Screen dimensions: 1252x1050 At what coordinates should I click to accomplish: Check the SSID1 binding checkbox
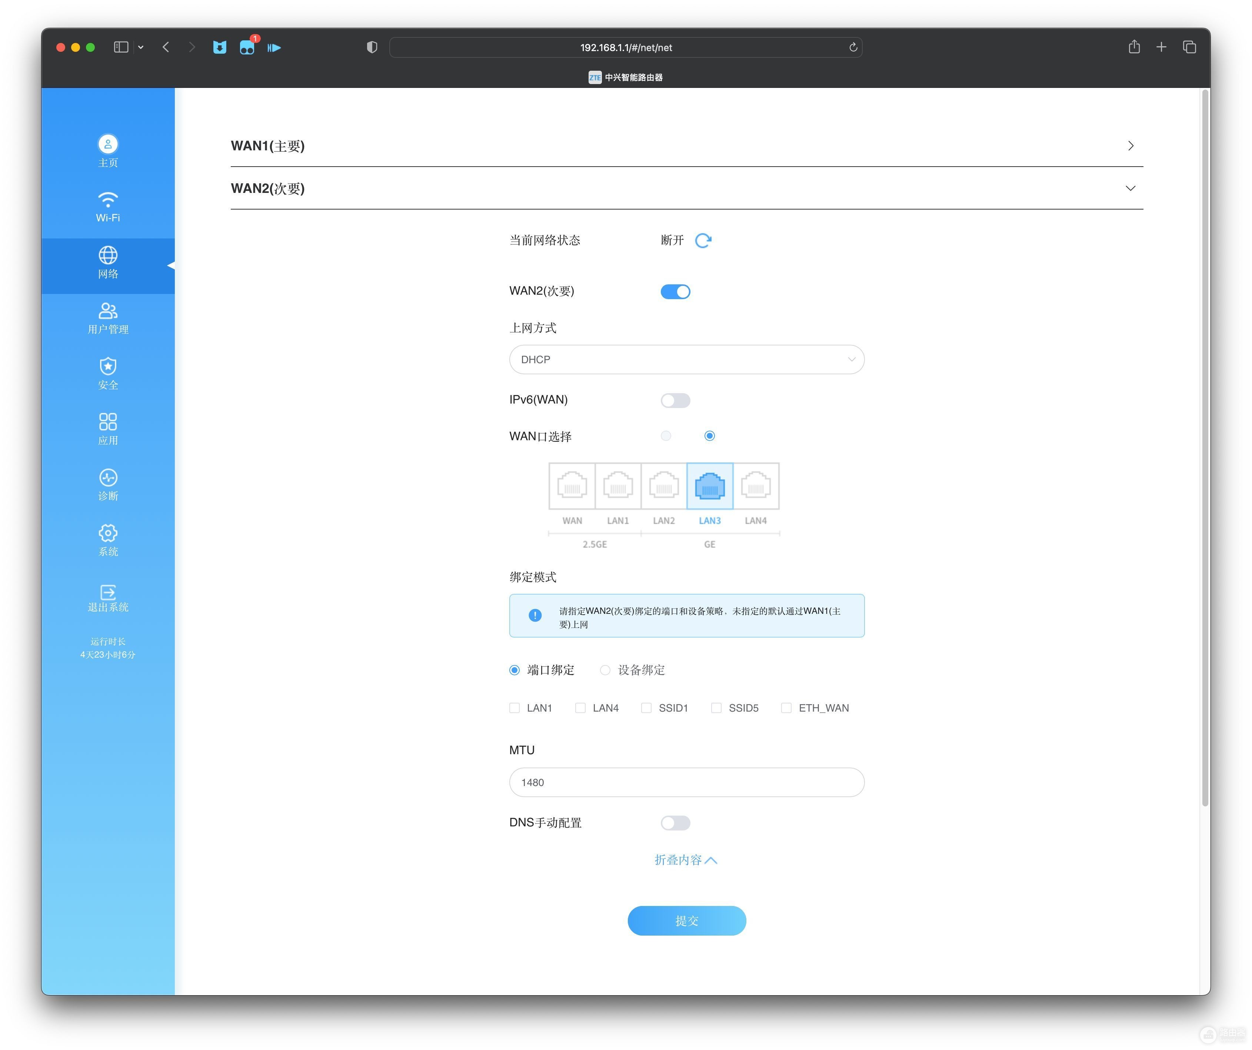point(646,708)
